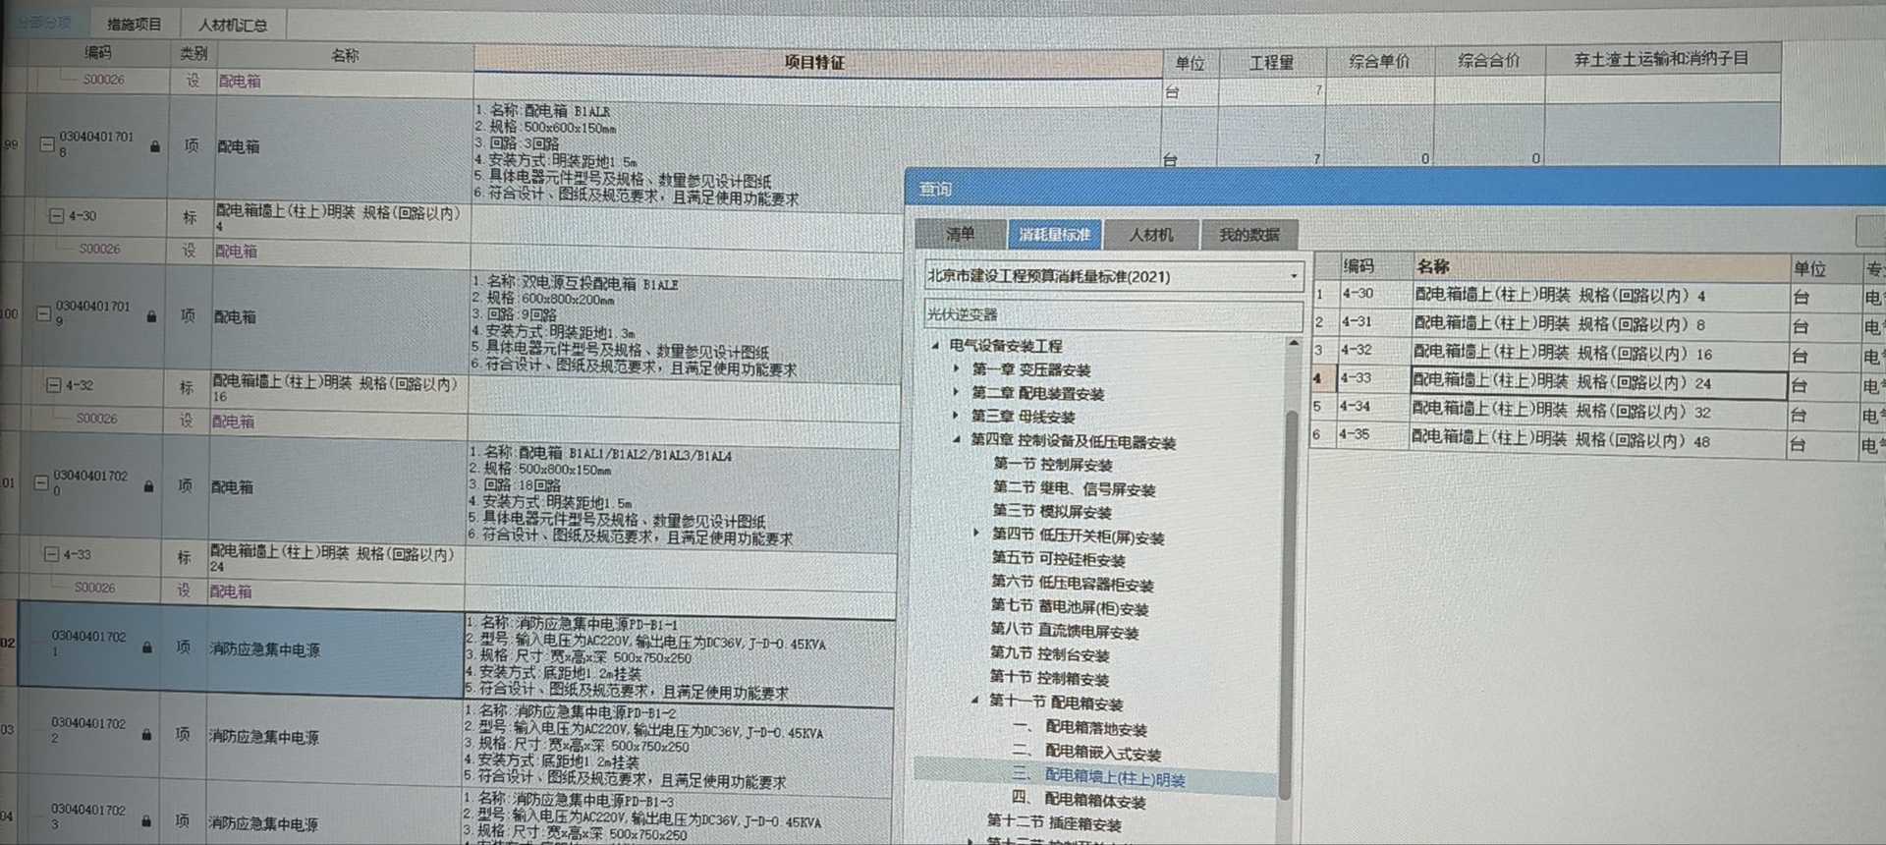Expand the 第三章 母线安装 tree node

point(956,416)
